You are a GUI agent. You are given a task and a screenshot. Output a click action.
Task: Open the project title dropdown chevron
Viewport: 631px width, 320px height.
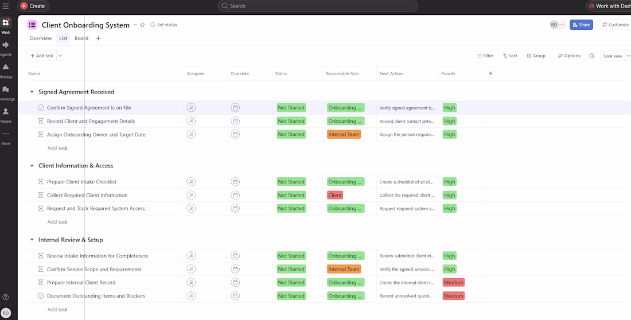tap(135, 25)
